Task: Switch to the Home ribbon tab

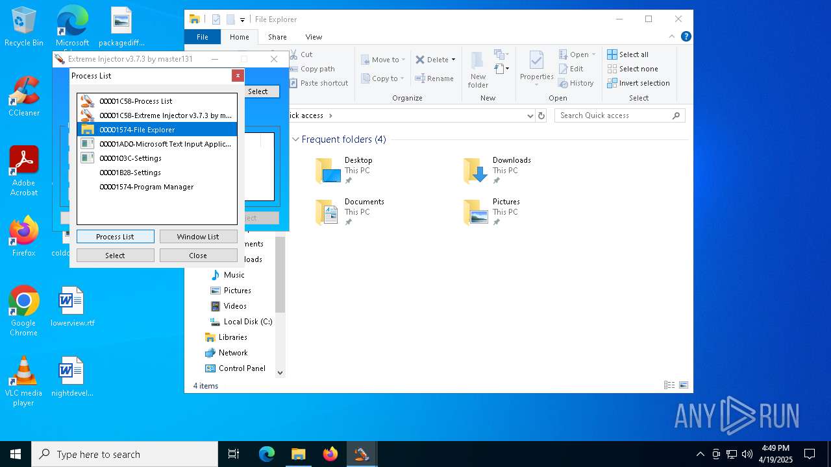Action: tap(239, 37)
